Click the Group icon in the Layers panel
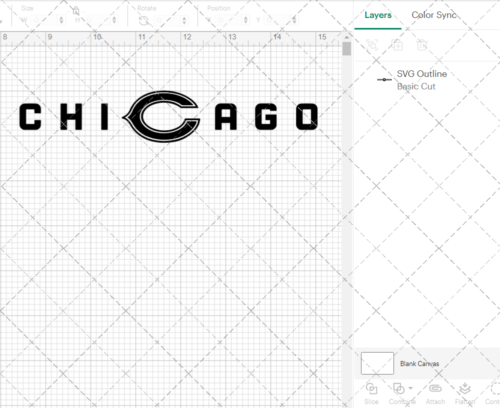The width and height of the screenshot is (500, 408). (x=371, y=45)
